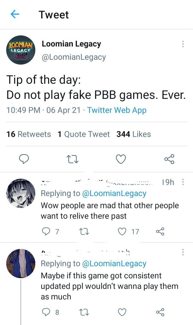193x325 pixels.
Task: Open more options for main tweet
Action: point(183,44)
